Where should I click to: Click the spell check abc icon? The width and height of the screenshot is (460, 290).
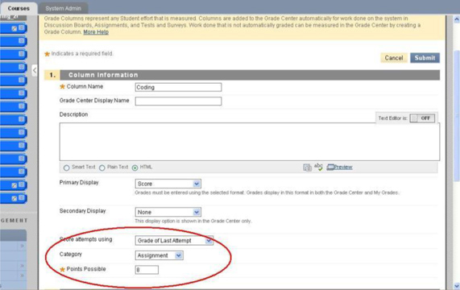(x=318, y=167)
